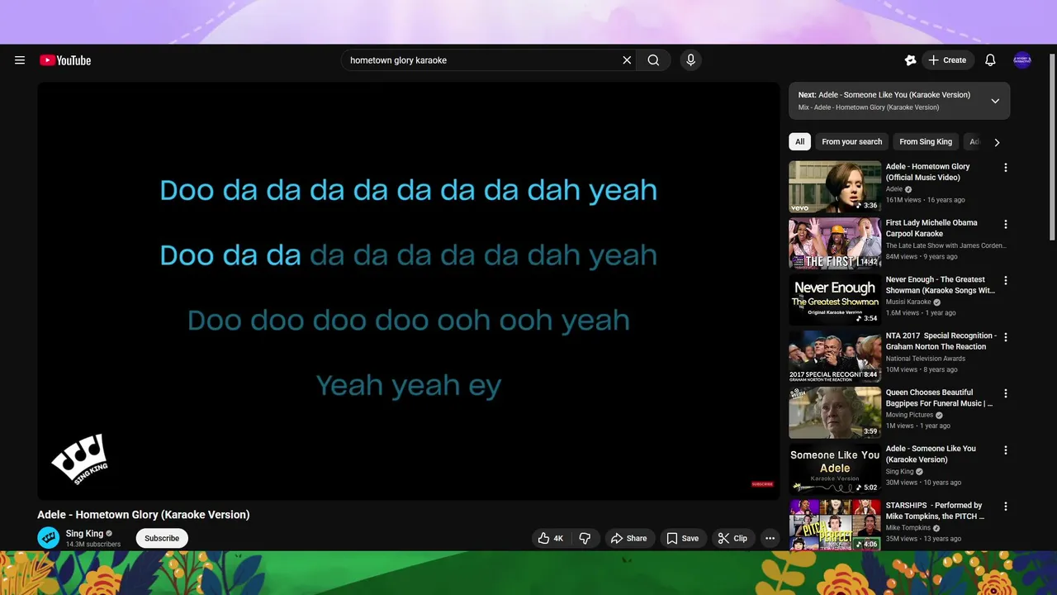1057x595 pixels.
Task: Clear the search box text
Action: click(627, 60)
